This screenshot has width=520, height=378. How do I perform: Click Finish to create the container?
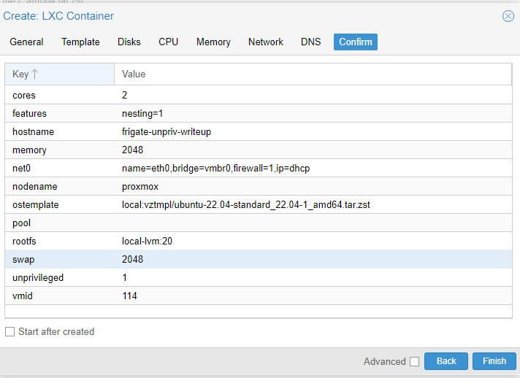pyautogui.click(x=494, y=361)
